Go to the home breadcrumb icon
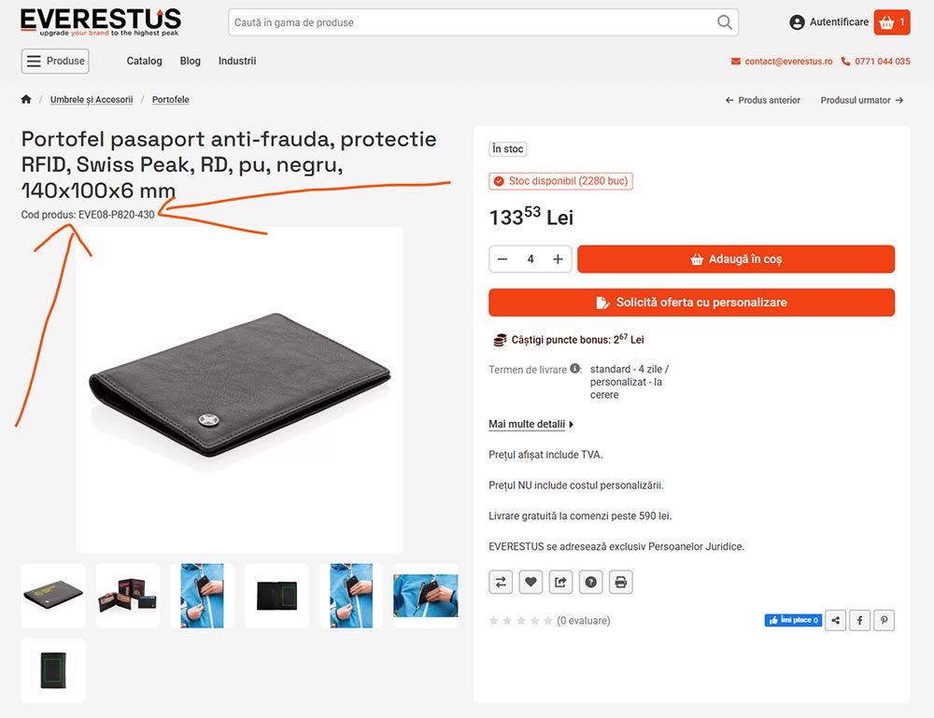 pyautogui.click(x=26, y=100)
